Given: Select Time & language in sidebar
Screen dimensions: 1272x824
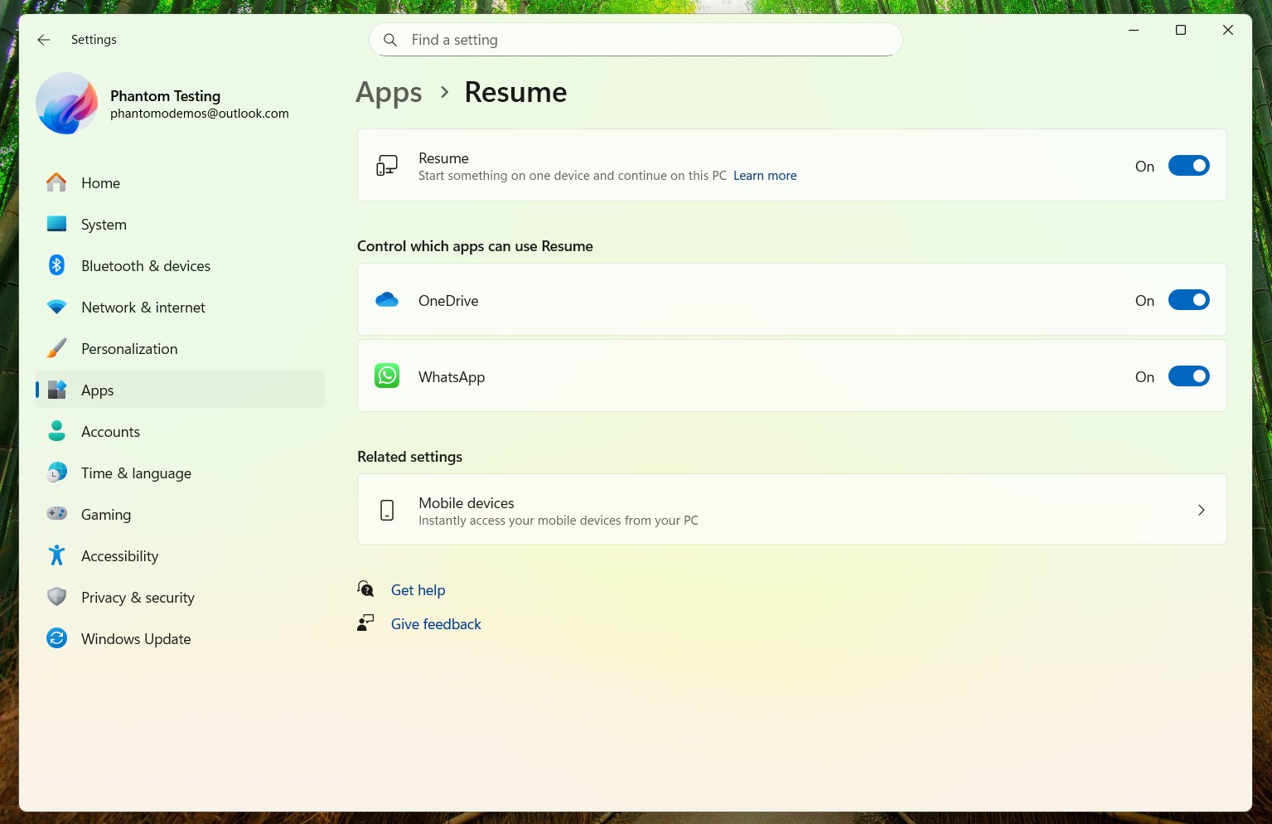Looking at the screenshot, I should [x=136, y=473].
